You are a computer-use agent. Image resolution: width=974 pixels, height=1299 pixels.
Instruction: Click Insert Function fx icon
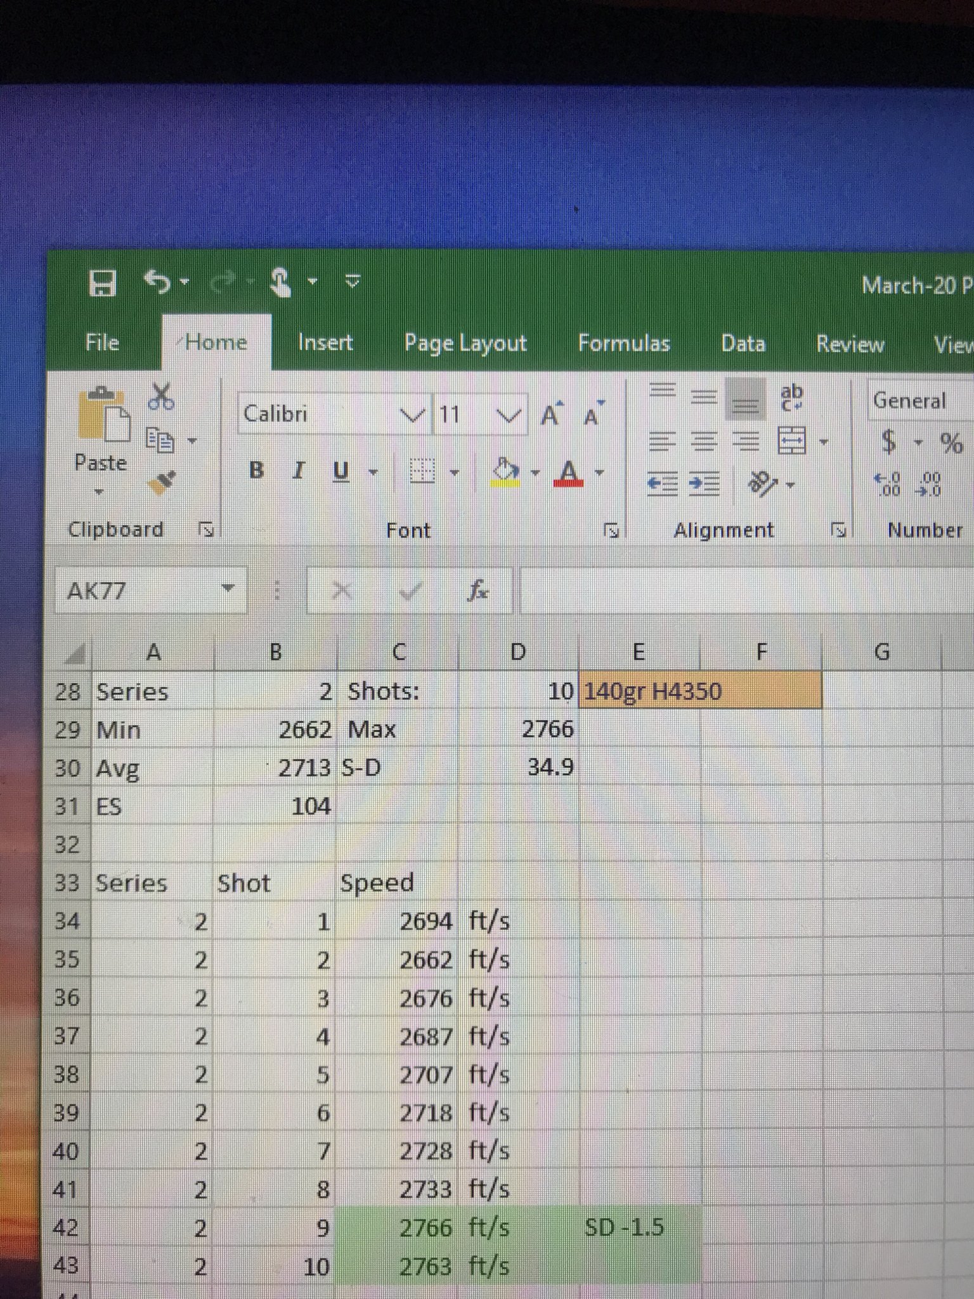pyautogui.click(x=477, y=592)
